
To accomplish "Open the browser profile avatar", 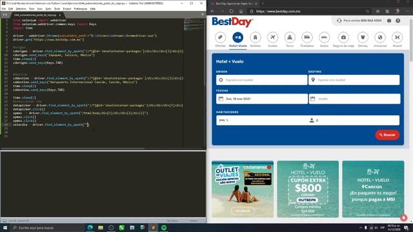I will (x=398, y=11).
